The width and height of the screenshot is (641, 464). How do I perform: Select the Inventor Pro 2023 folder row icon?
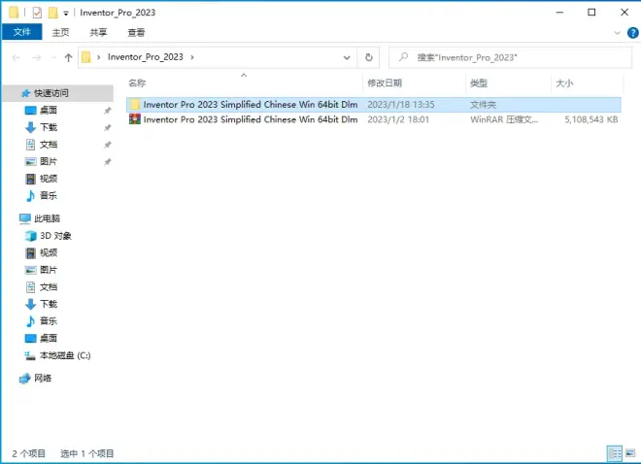(x=134, y=105)
